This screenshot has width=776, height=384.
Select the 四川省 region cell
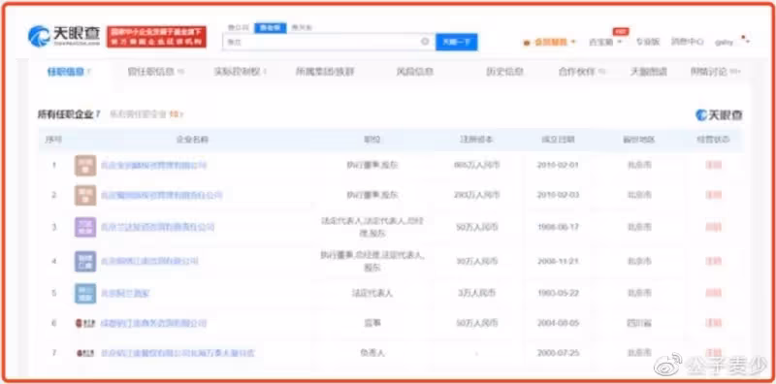(x=639, y=323)
